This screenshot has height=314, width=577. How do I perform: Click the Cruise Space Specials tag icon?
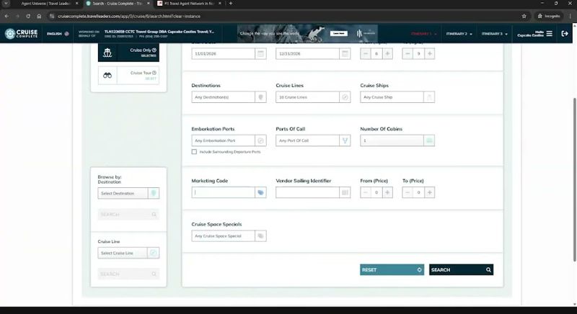(x=260, y=236)
